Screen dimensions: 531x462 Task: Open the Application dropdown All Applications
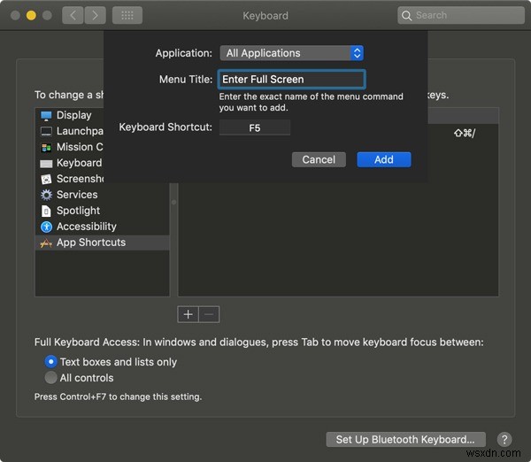(x=291, y=53)
